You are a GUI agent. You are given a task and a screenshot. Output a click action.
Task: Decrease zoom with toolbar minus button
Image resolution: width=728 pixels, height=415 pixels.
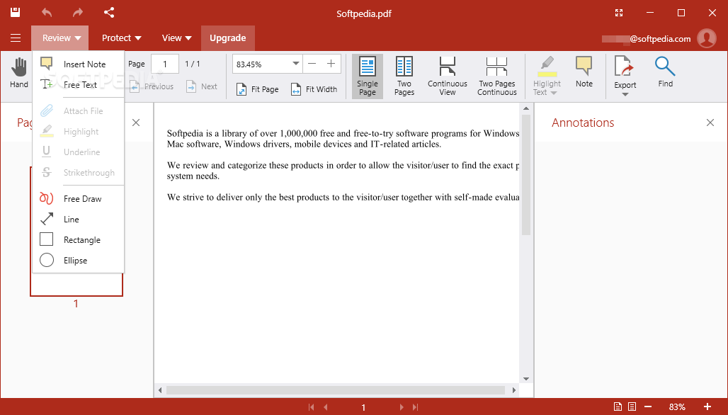pos(312,64)
